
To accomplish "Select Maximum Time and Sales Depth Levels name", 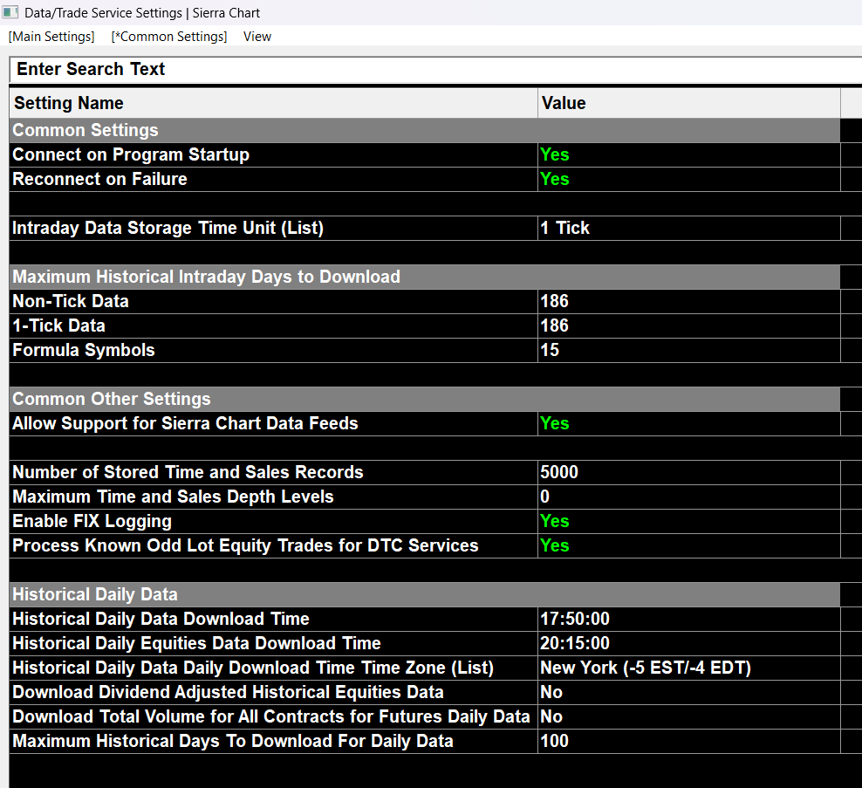I will (x=274, y=497).
